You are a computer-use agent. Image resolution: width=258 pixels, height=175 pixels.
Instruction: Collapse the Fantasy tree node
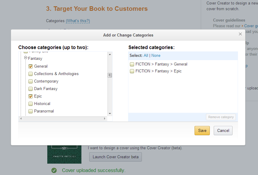[26, 58]
